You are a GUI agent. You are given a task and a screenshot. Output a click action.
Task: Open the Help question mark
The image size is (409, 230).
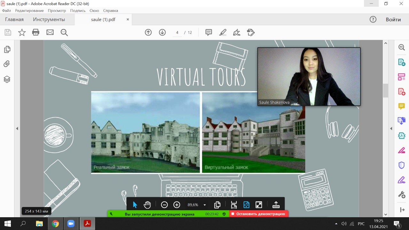click(373, 19)
